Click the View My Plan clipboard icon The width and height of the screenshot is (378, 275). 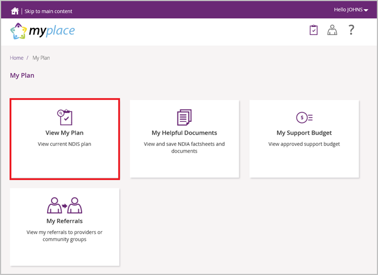pyautogui.click(x=65, y=117)
